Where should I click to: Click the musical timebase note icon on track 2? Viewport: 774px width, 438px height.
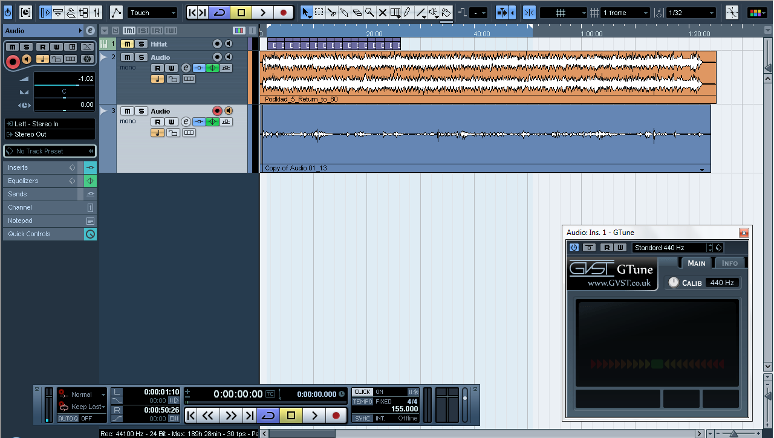pyautogui.click(x=157, y=79)
